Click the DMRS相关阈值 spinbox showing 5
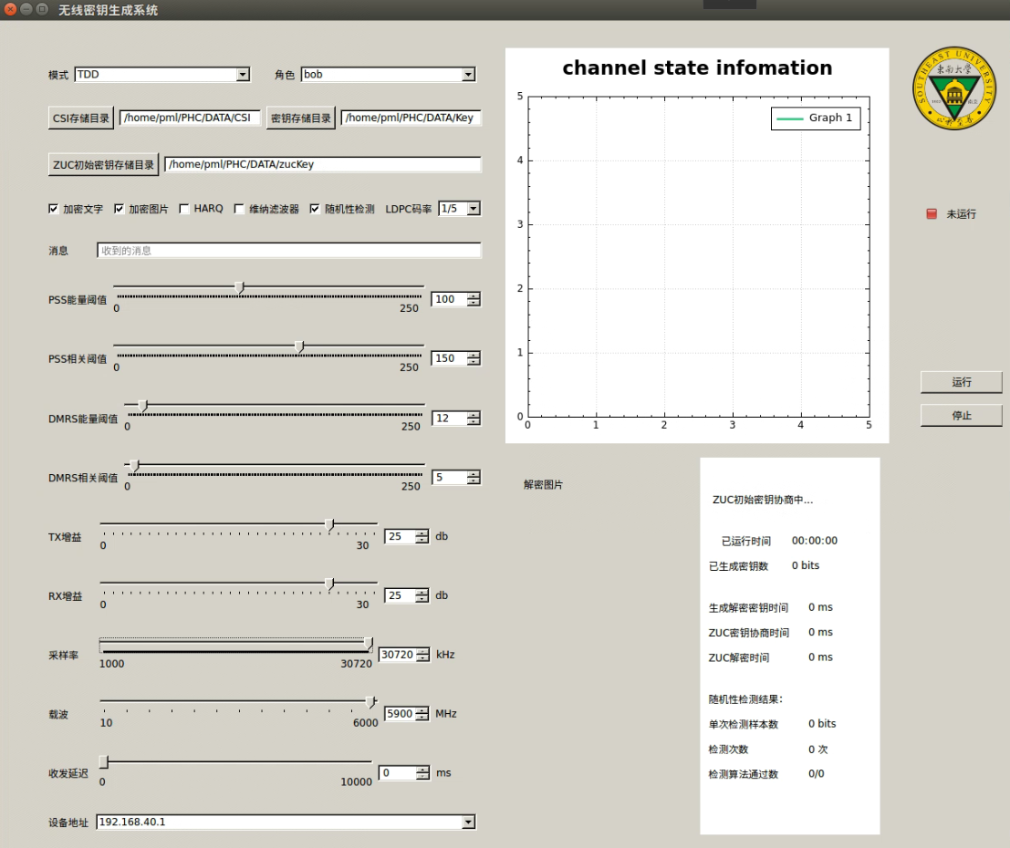The width and height of the screenshot is (1010, 848). (456, 478)
